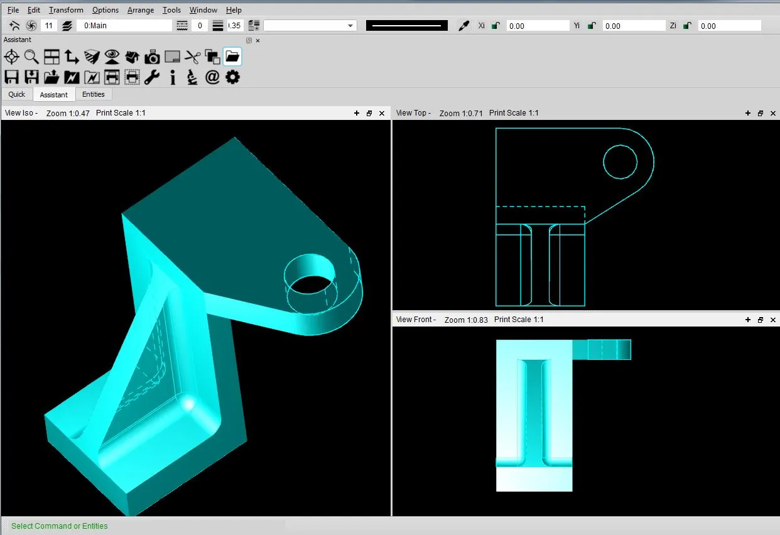The image size is (780, 535).
Task: Click the Eye view icon in Assistant panel
Action: [112, 57]
